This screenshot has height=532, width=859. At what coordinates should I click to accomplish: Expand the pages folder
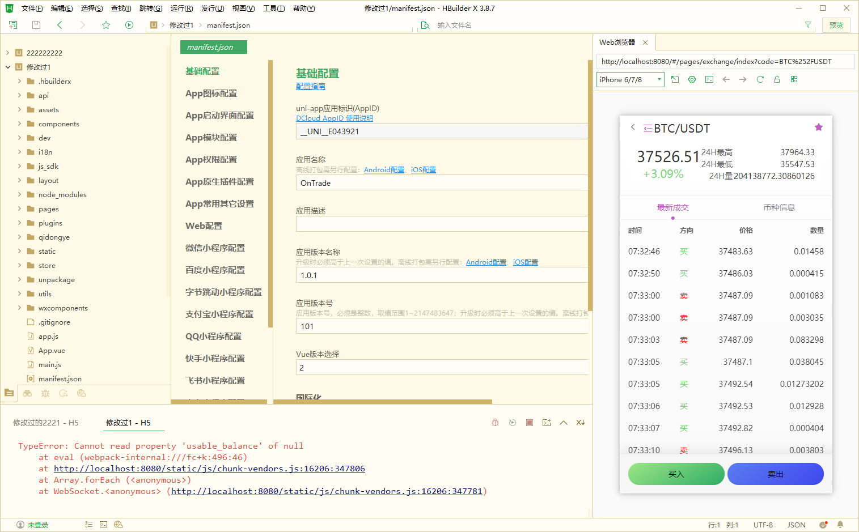click(19, 208)
